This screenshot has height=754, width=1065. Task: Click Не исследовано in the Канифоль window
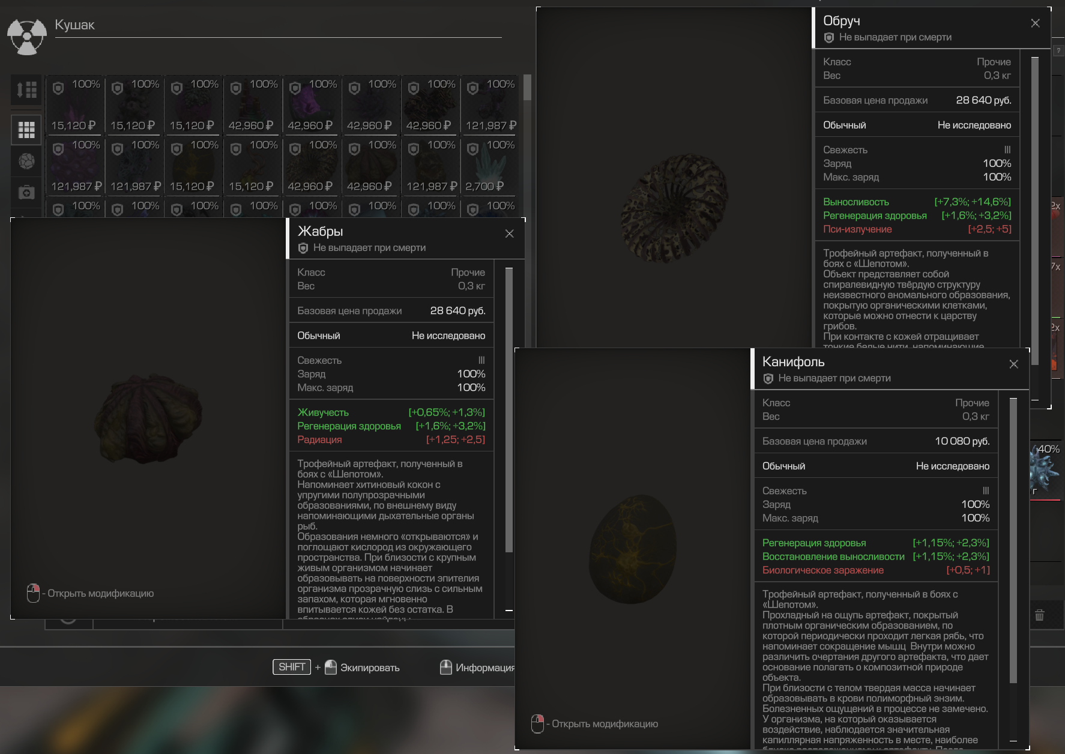(953, 466)
